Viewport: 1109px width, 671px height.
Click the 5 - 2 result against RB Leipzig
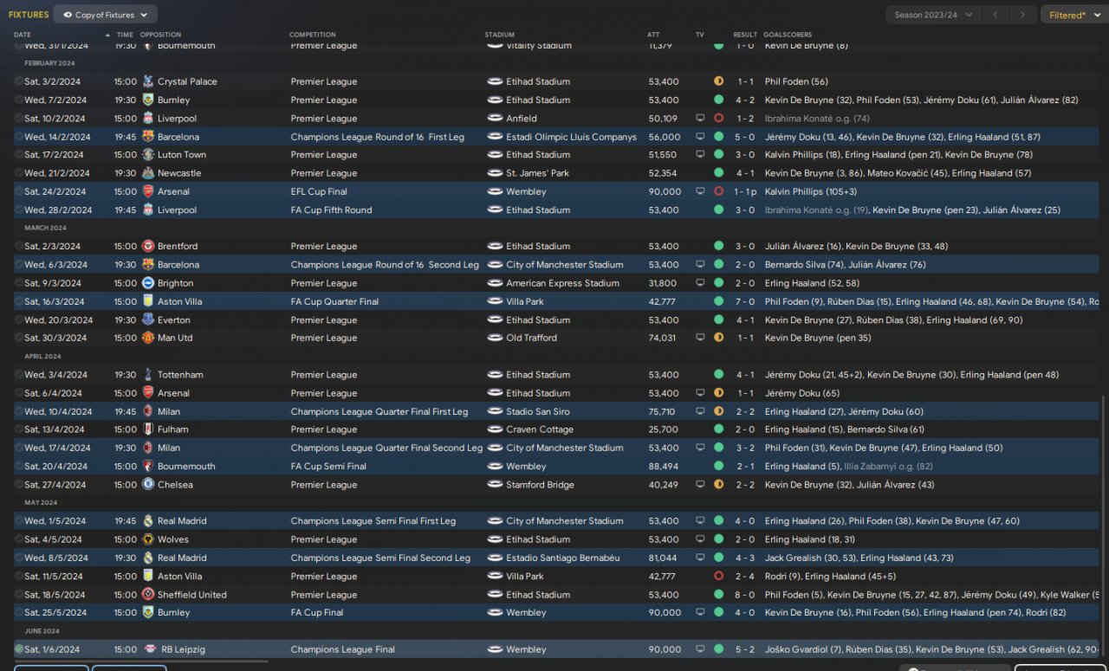point(745,649)
